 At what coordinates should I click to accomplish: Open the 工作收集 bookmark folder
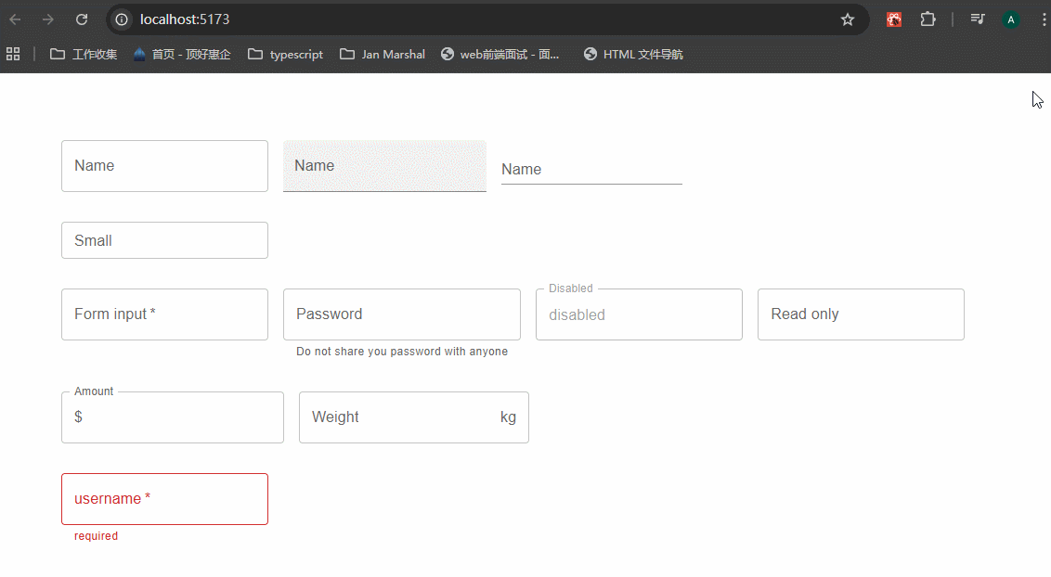(84, 54)
